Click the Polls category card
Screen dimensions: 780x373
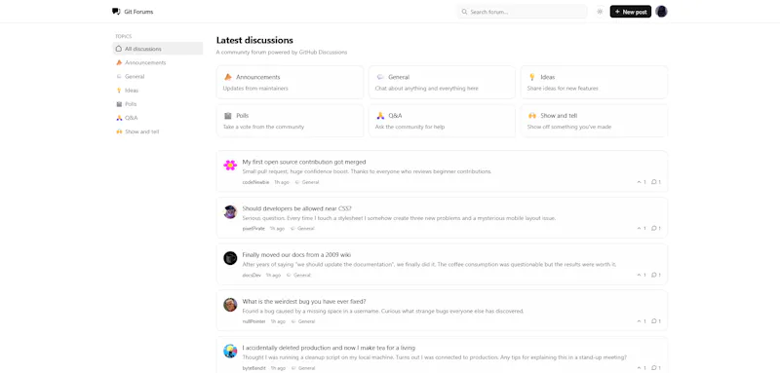click(290, 121)
